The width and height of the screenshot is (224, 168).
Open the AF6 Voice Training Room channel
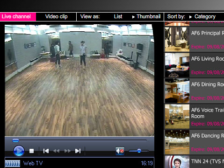click(195, 116)
